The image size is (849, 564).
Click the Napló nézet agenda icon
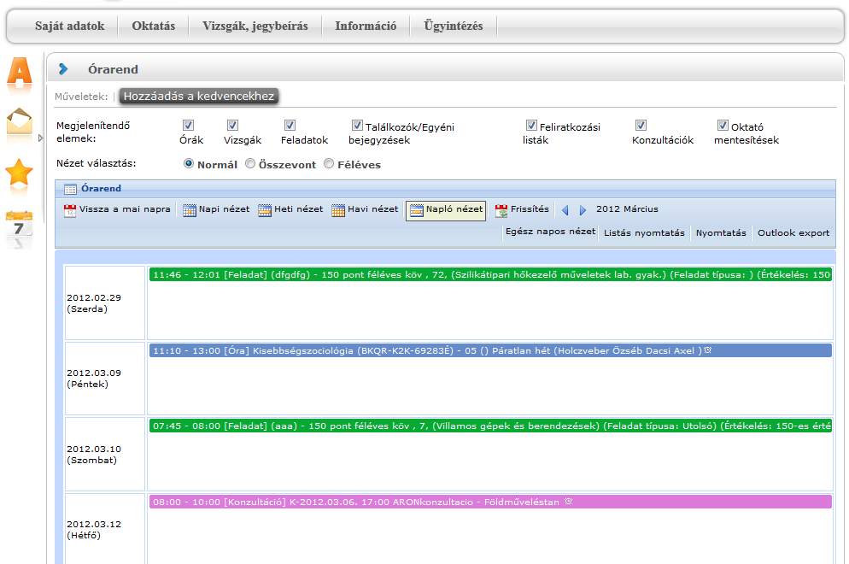click(416, 210)
